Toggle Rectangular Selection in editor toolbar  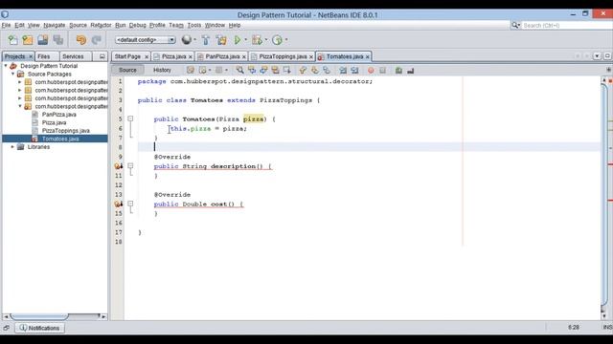coord(287,70)
